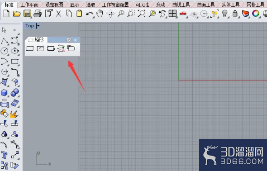
Task: Draw rounded rectangle tool
Action: tap(71, 48)
